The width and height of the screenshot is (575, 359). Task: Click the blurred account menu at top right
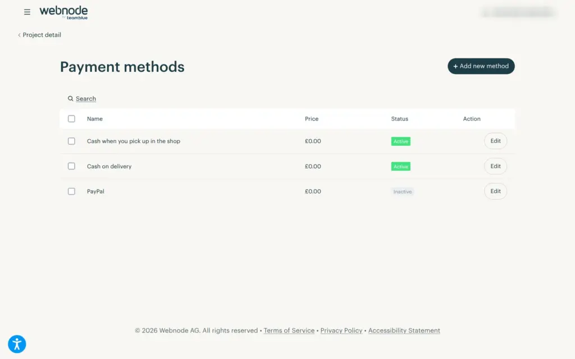[518, 12]
